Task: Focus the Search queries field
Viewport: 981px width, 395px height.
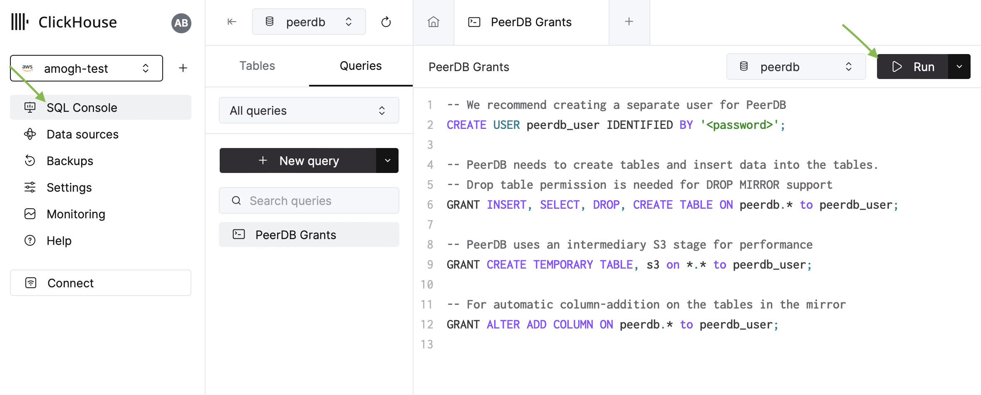Action: tap(309, 200)
